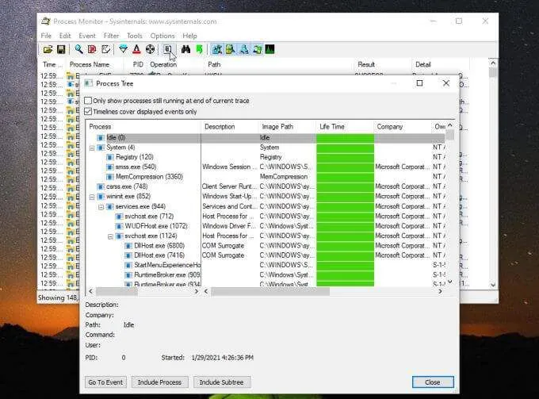Click the icon beside Idle (0)
This screenshot has height=399, width=539.
click(101, 138)
